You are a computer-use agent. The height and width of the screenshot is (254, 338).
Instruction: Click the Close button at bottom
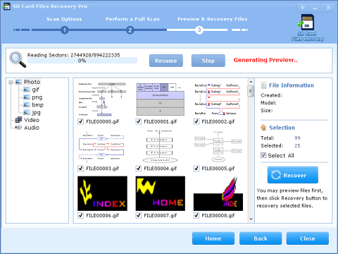308,238
